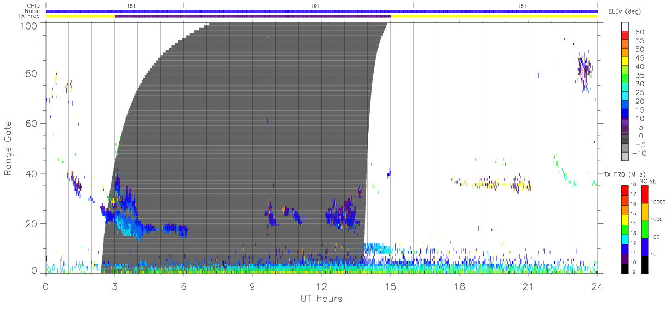The image size is (672, 310).
Task: Click the ELEV legend label 35
Action: point(639,75)
